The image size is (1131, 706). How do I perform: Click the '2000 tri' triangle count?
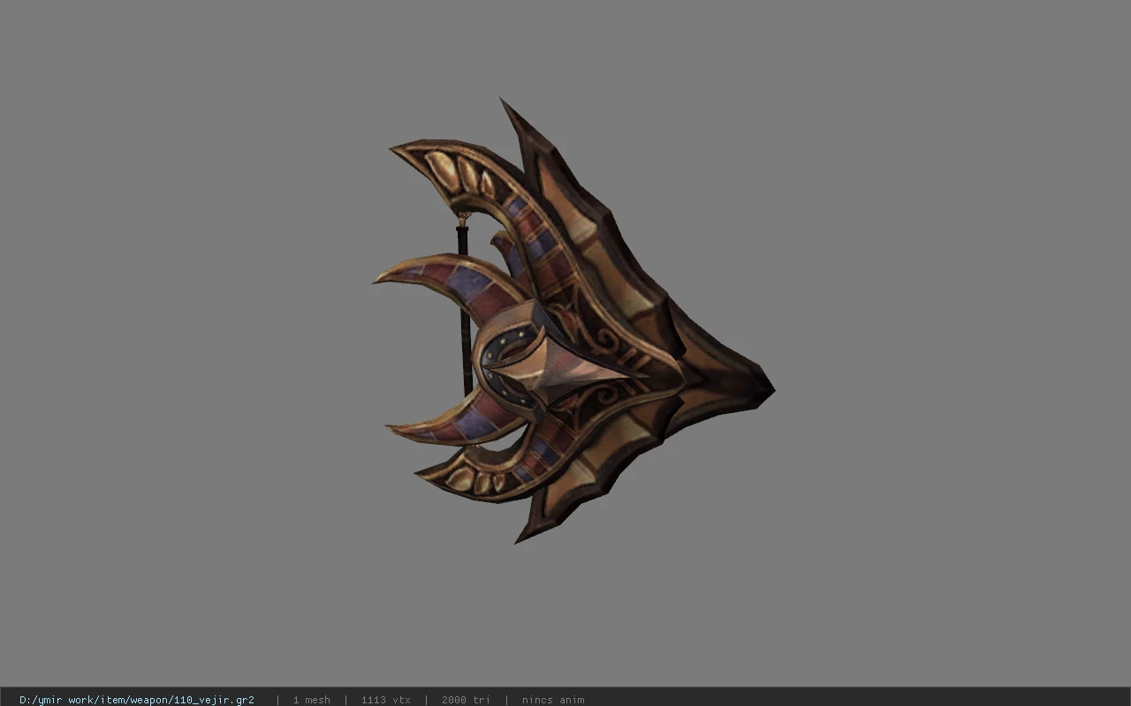point(465,700)
